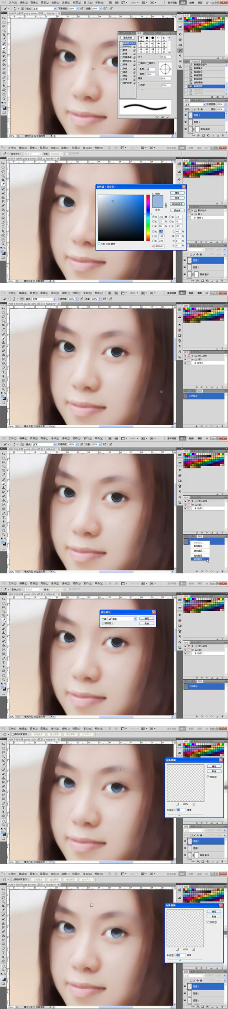228x1009 pixels.
Task: Enable the 只有 Web 颜色 checkbox
Action: coord(99,244)
